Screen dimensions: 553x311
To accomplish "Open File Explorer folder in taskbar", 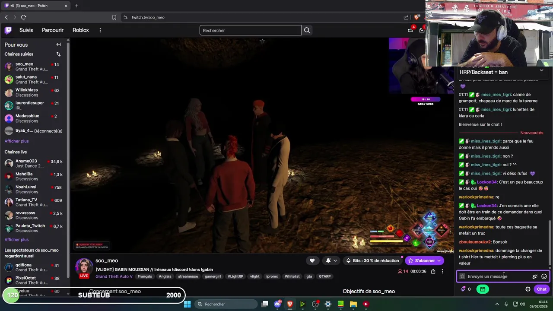I will point(353,304).
